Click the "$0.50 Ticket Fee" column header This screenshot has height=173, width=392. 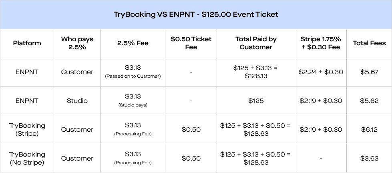(191, 43)
